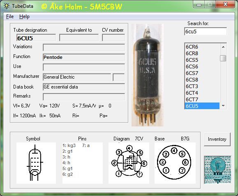Click the Inventory button
This screenshot has width=238, height=196.
(217, 139)
